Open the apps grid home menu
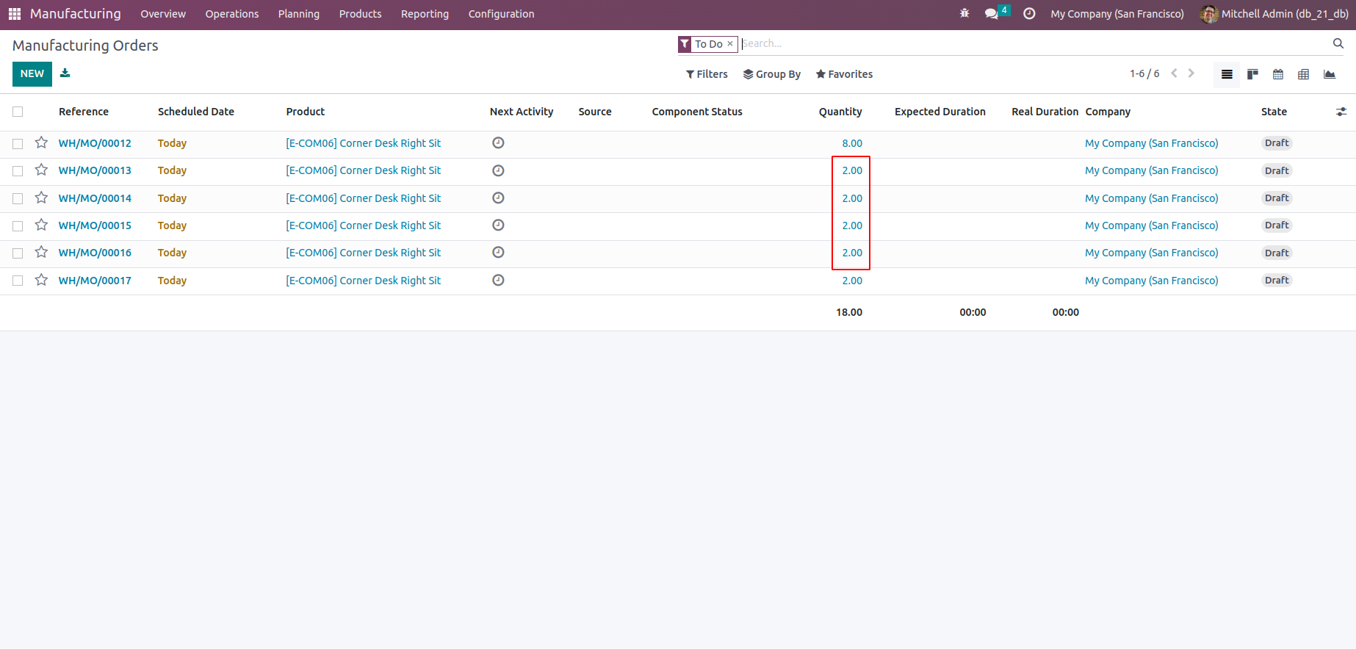Viewport: 1356px width, 650px height. [14, 14]
